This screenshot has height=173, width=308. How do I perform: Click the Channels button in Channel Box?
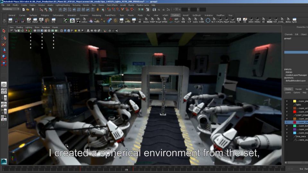[x=288, y=34]
